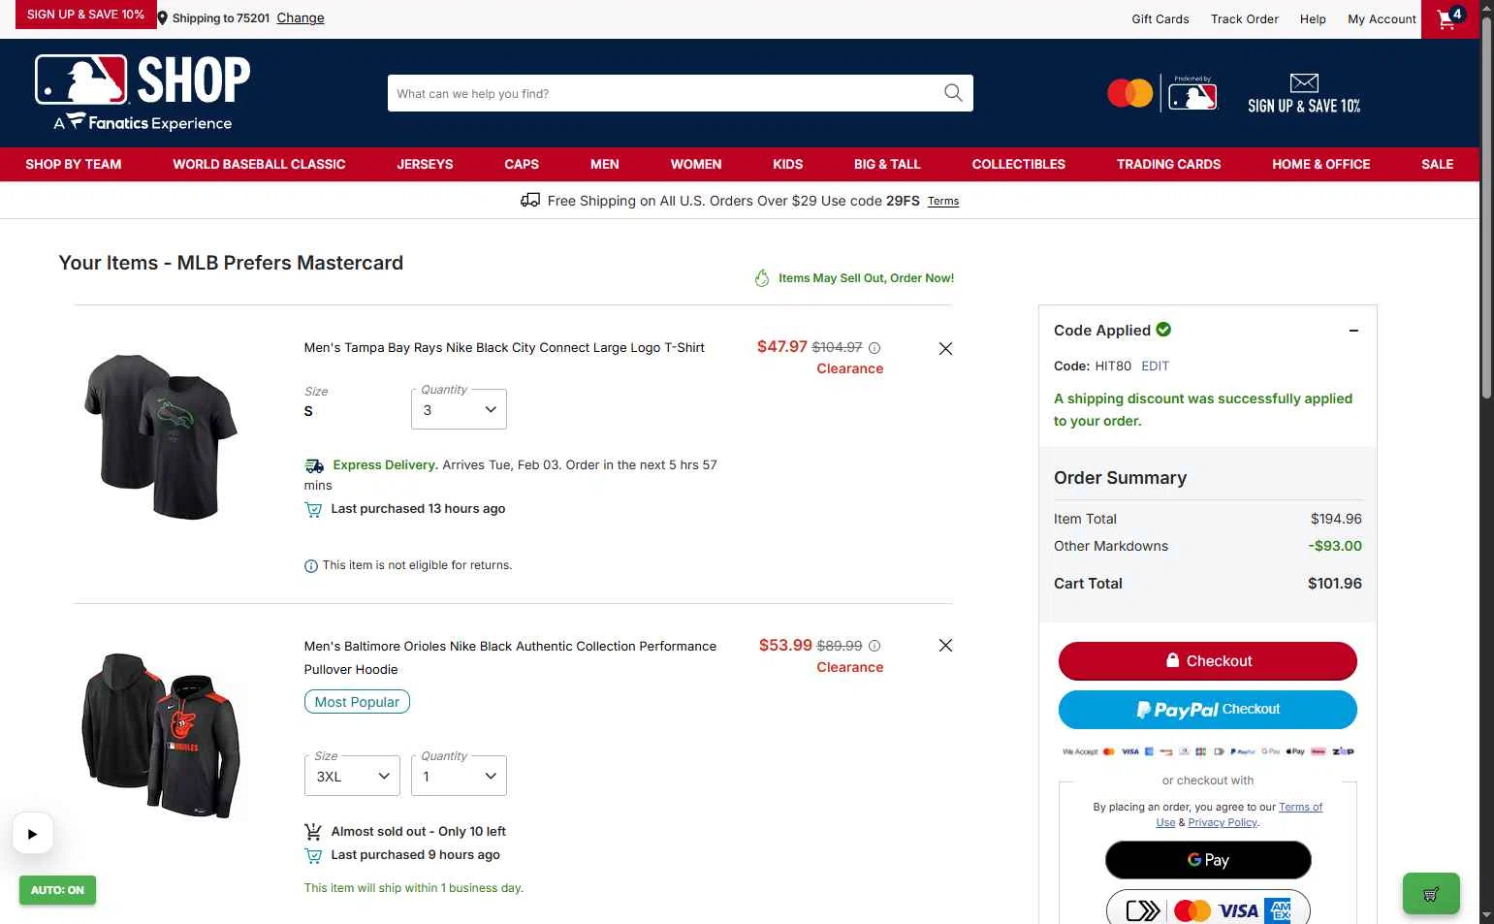Click the Orioles hoodie product thumbnail
The width and height of the screenshot is (1494, 924).
coord(161,735)
